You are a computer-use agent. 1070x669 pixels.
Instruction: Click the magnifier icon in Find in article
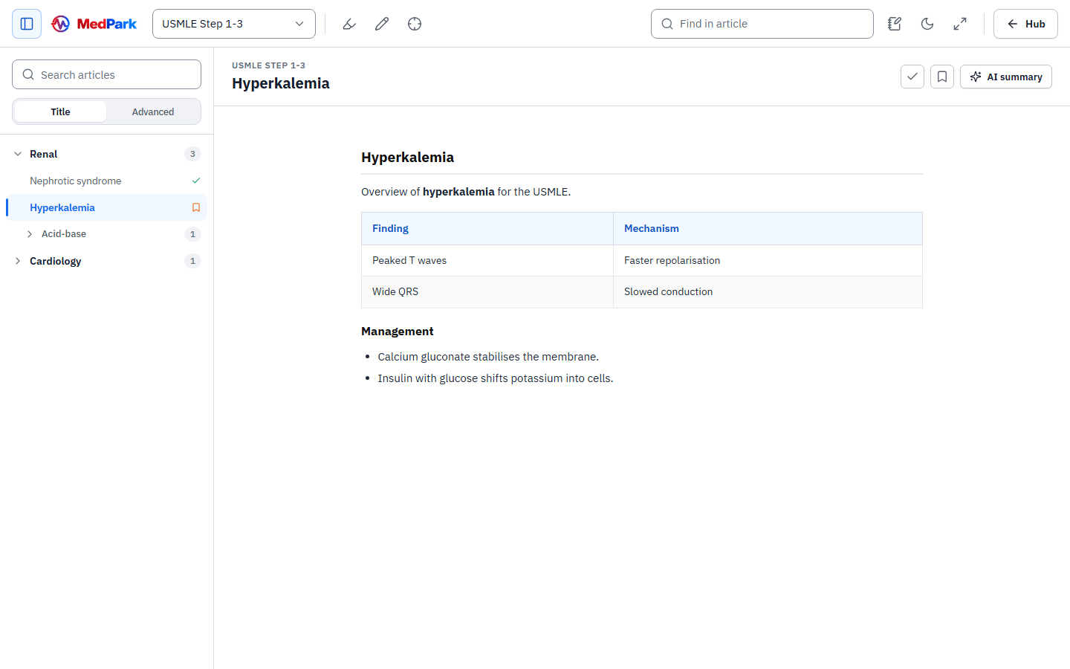(x=667, y=24)
